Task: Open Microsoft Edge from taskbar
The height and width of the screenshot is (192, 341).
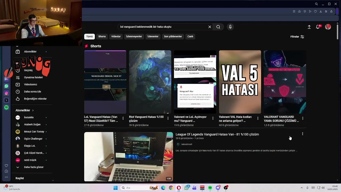Action: tap(163, 188)
